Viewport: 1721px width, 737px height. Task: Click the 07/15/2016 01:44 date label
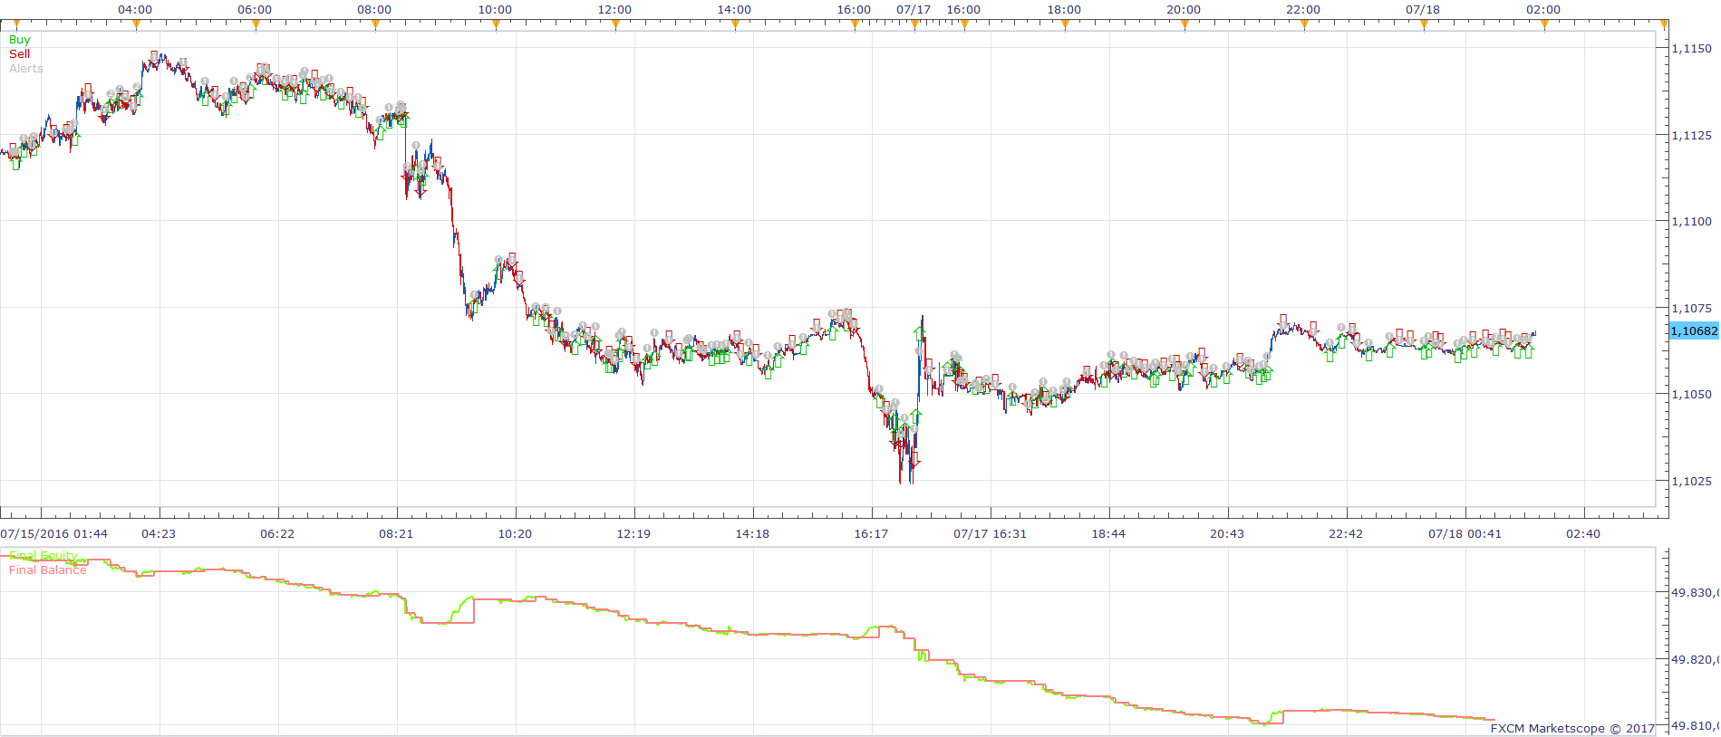pos(53,534)
